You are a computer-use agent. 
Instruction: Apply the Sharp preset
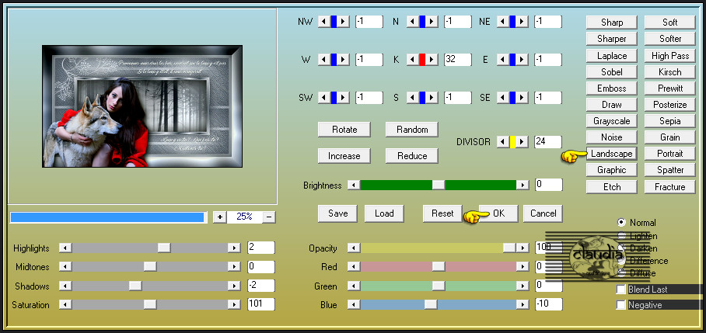(611, 23)
